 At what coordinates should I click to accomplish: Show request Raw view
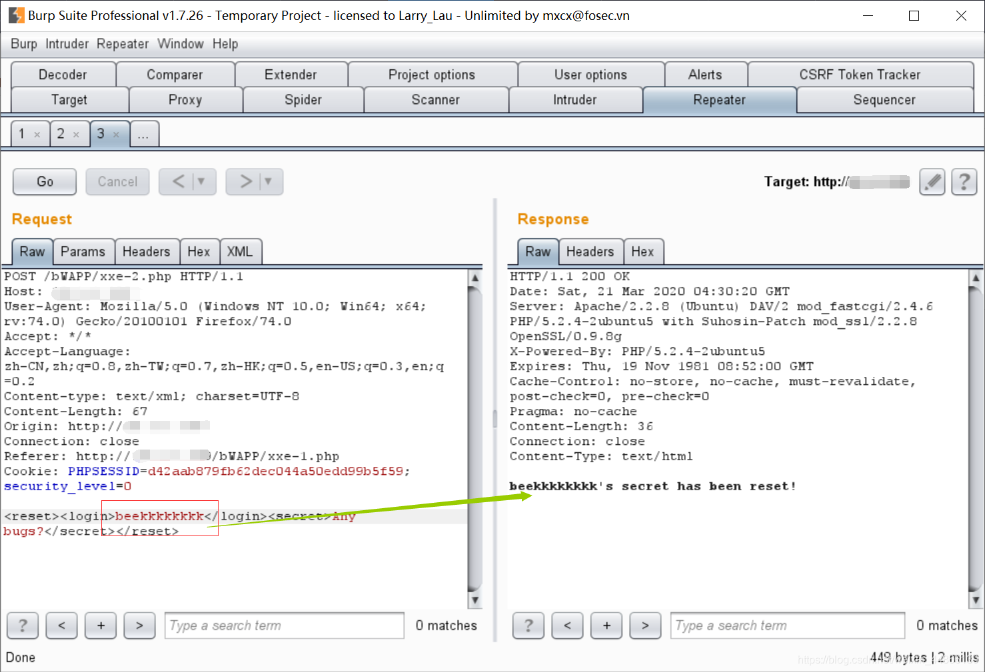(x=32, y=252)
